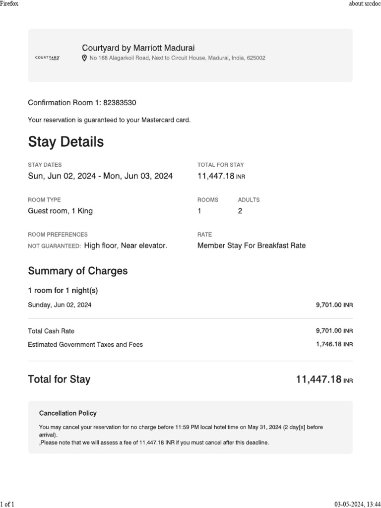Click the Sunday, Jun 02, 2024 charge row
The width and height of the screenshot is (381, 508).
coord(60,305)
